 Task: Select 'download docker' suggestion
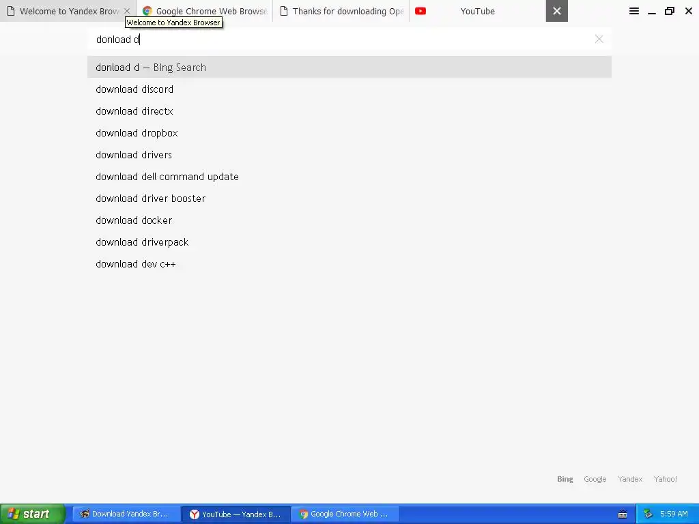[349, 220]
